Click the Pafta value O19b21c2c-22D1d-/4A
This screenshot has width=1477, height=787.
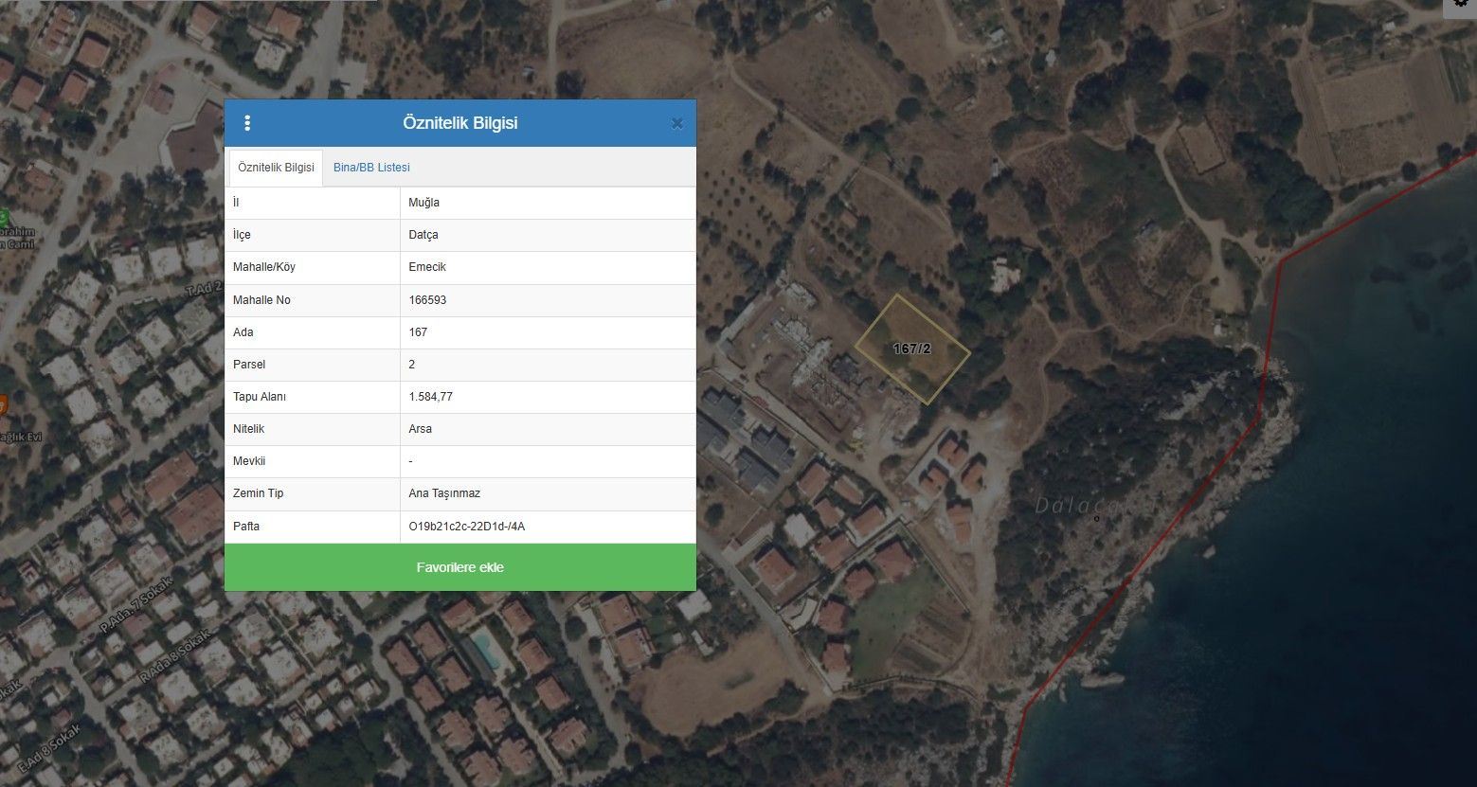(466, 527)
